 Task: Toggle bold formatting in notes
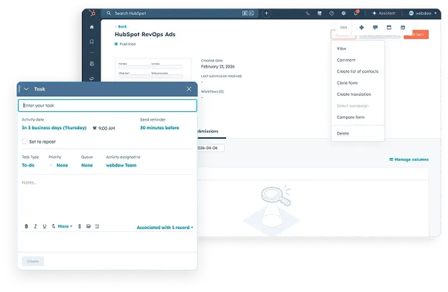click(x=26, y=226)
